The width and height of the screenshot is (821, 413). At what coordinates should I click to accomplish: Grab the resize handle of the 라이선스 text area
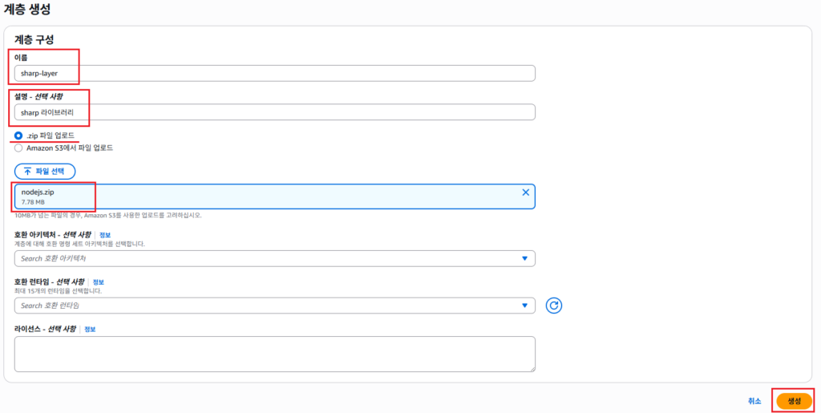click(x=532, y=368)
